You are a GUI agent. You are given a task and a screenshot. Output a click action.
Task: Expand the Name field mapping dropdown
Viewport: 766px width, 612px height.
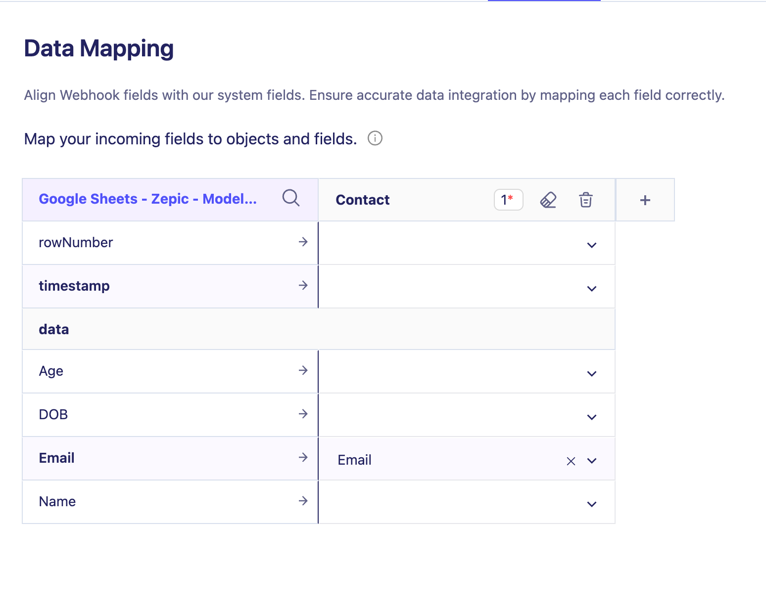(x=591, y=504)
